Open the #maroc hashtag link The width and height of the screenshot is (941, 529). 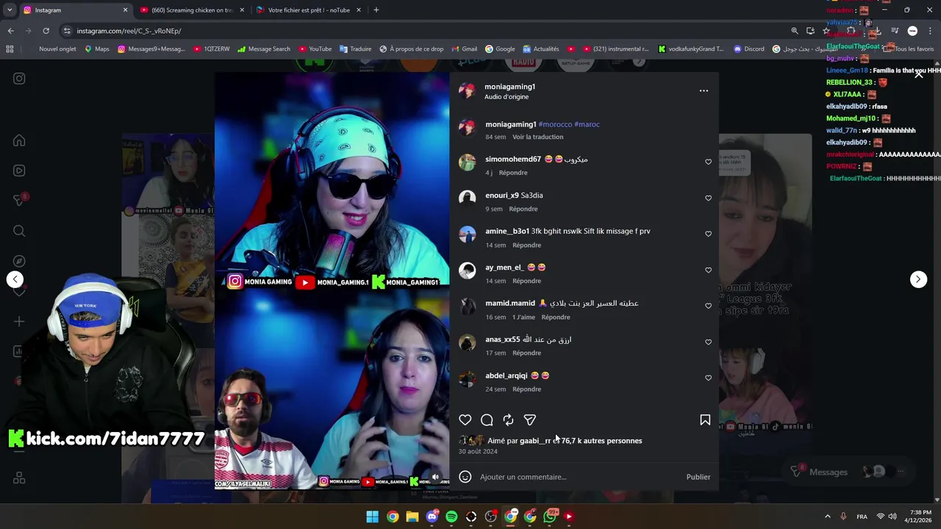587,124
